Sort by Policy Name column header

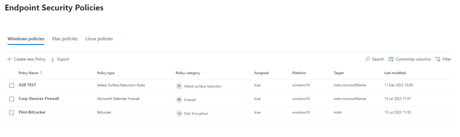pyautogui.click(x=28, y=73)
